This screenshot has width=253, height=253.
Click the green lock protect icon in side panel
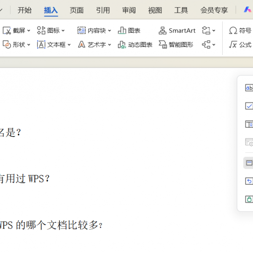click(x=249, y=199)
